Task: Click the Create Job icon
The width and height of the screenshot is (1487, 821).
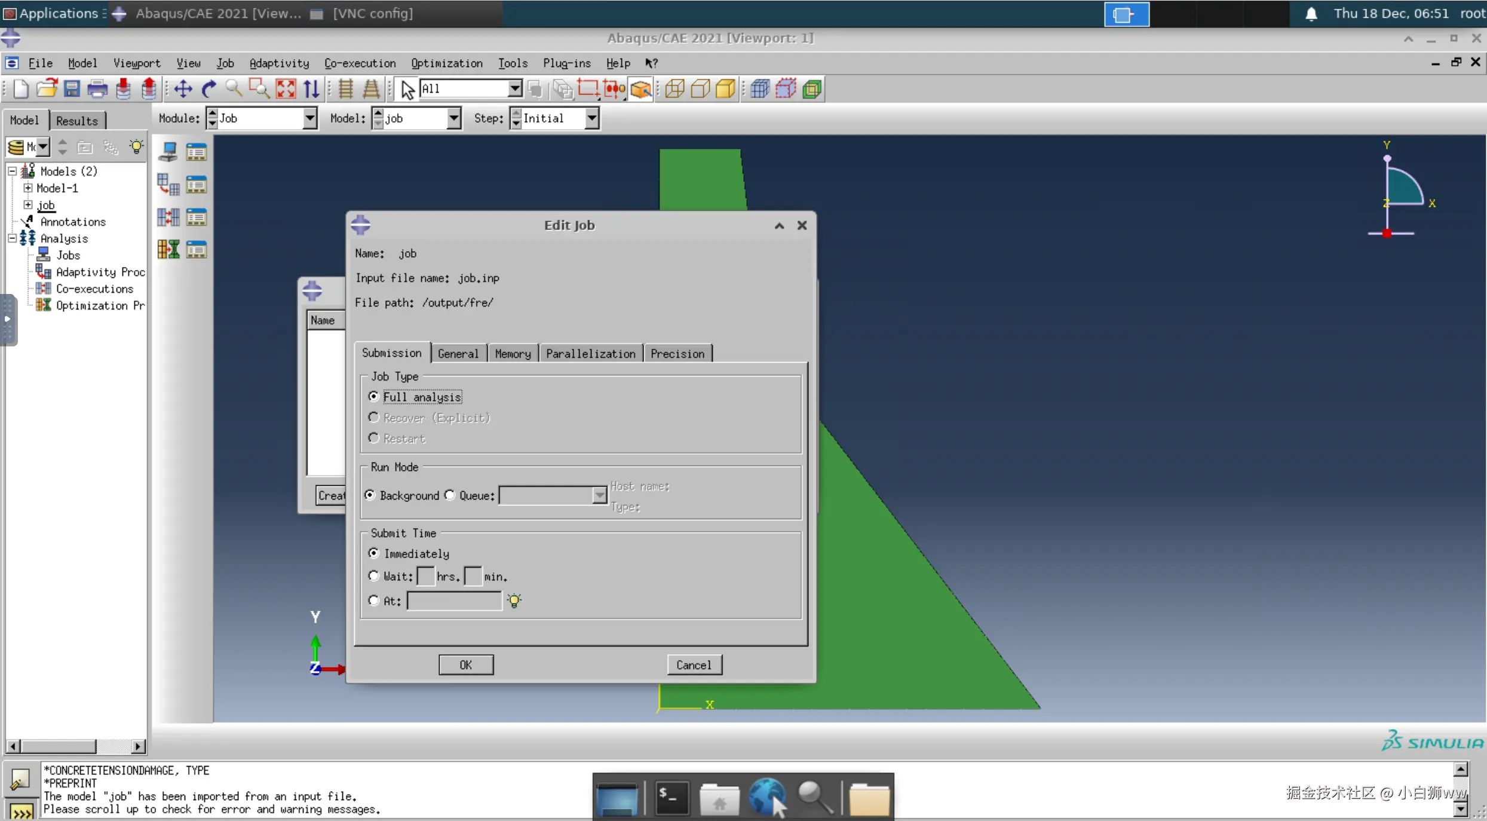Action: pos(168,152)
